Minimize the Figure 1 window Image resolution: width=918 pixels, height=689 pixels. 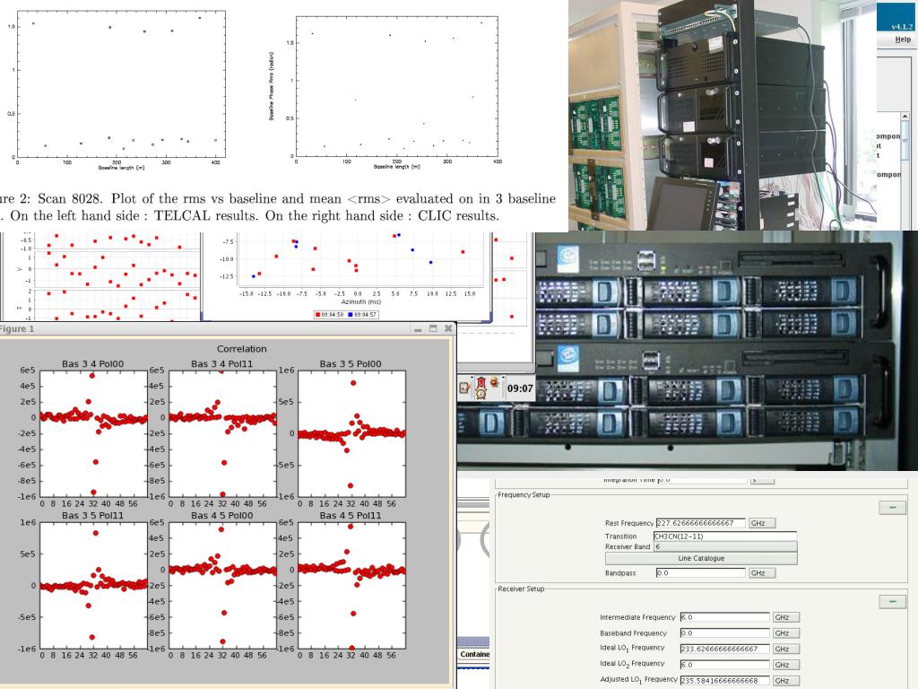418,329
